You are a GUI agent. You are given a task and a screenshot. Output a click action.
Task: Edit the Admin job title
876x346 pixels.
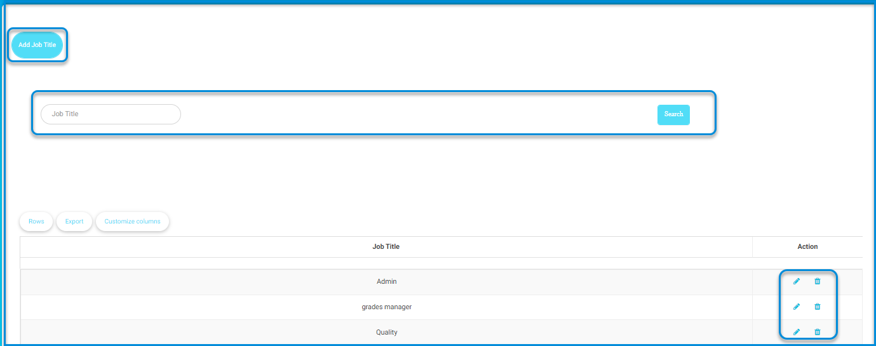tap(797, 281)
